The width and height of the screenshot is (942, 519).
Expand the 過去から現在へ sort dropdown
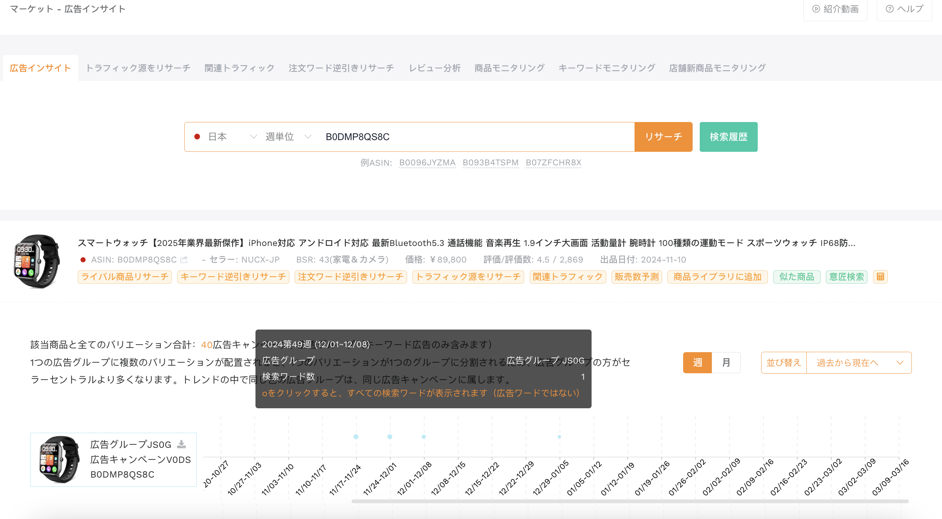pos(859,363)
